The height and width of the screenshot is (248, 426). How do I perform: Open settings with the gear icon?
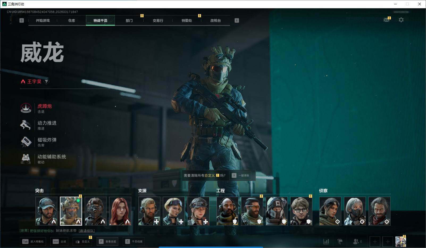point(401,20)
